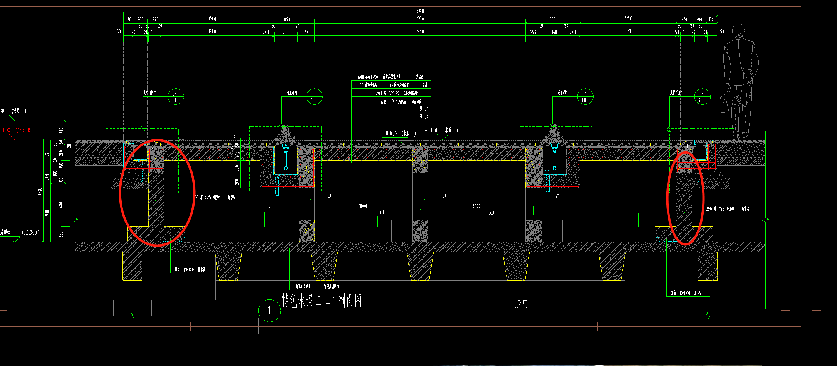
Task: Select the left 850 top dimension
Action: coord(287,19)
